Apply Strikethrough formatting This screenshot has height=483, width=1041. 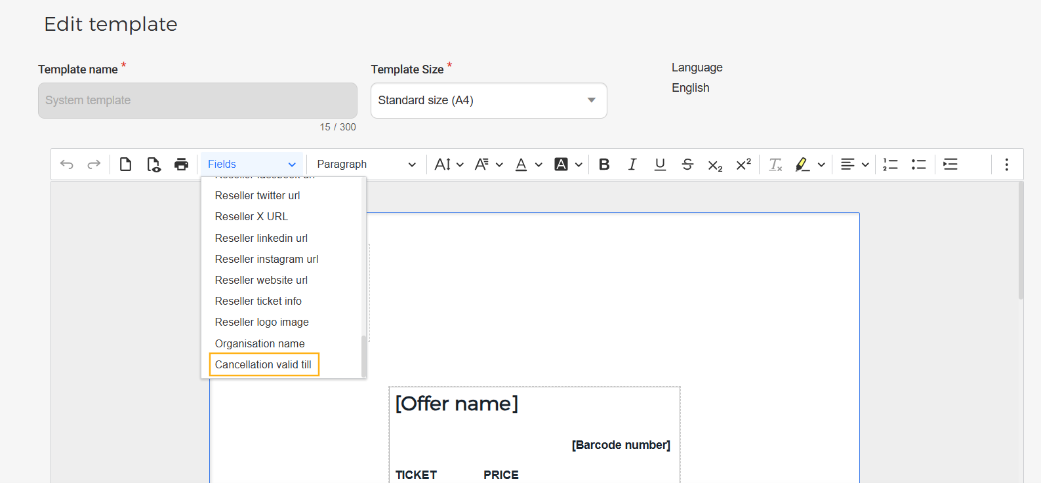[687, 164]
